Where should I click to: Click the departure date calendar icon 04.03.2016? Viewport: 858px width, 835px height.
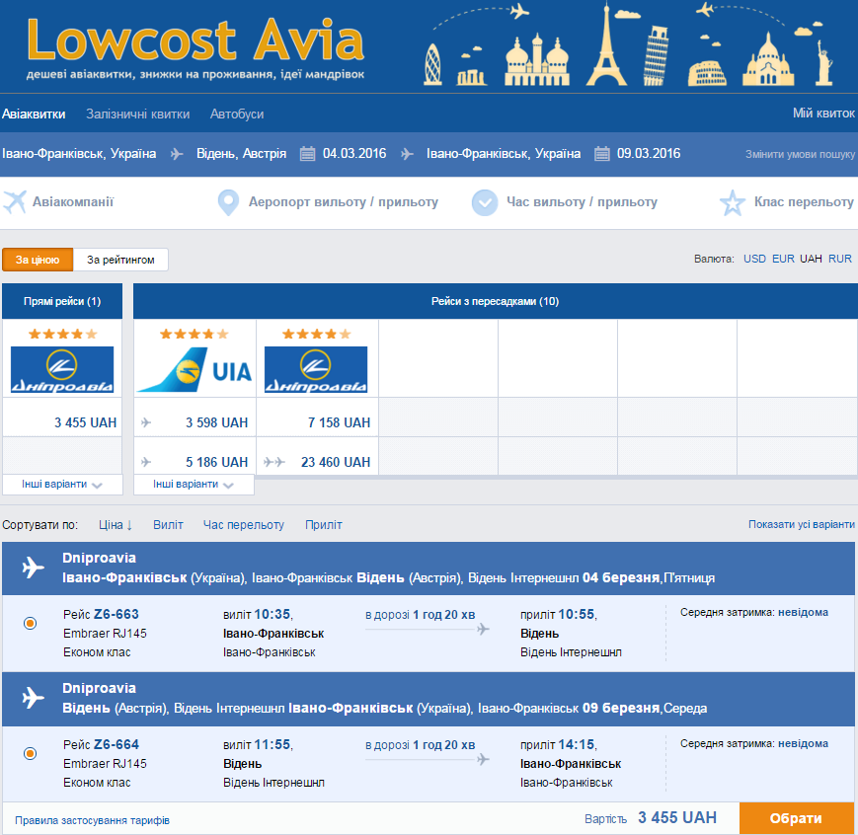307,154
